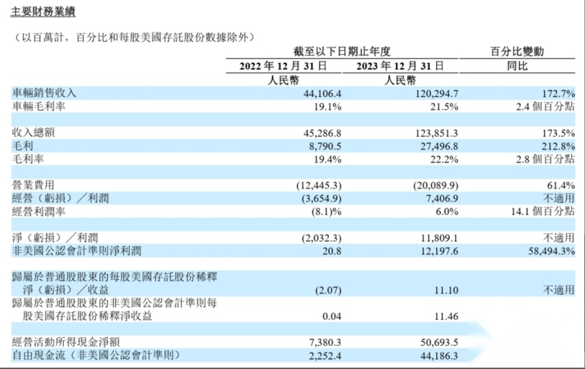
Task: Click the change value 173.5%
Action: coord(558,134)
